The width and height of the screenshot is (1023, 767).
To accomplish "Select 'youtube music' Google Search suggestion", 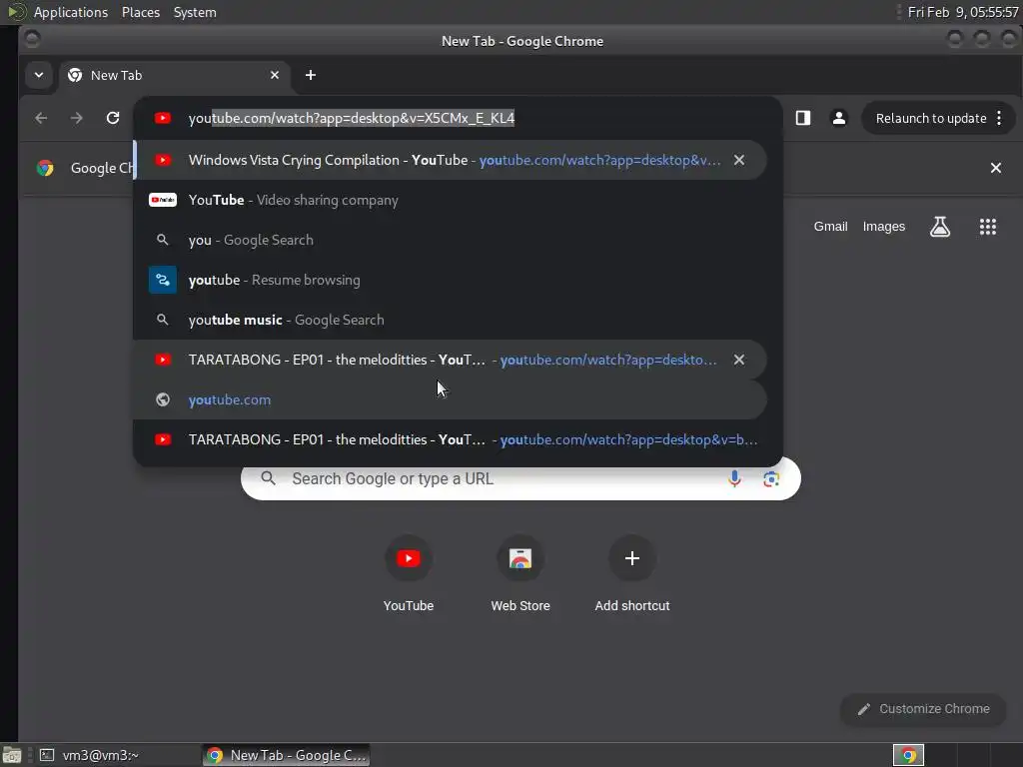I will click(451, 320).
